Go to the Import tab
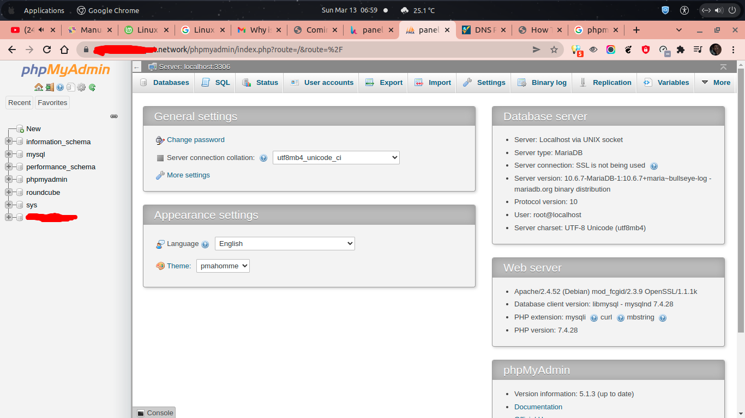The image size is (745, 418). tap(432, 83)
